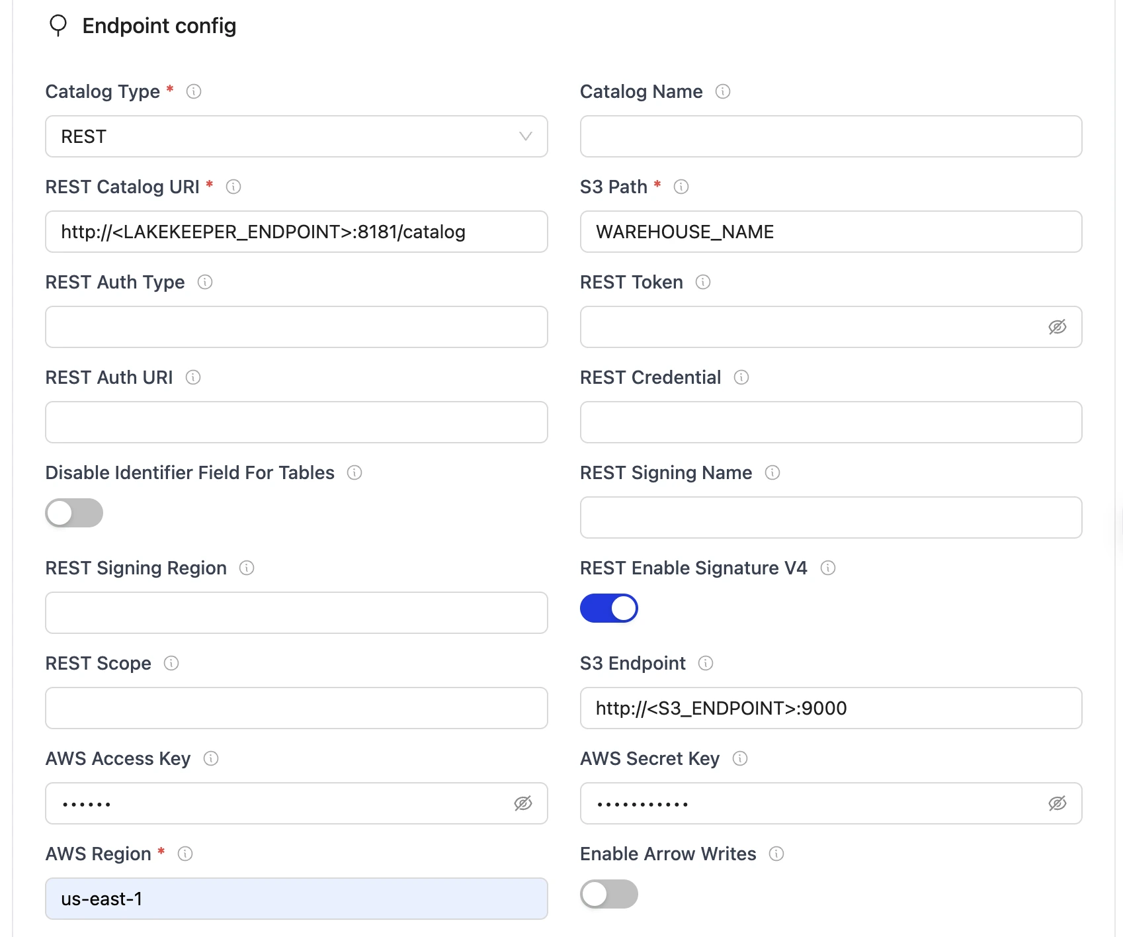This screenshot has height=937, width=1123.
Task: Click the Enable Arrow Writes info icon
Action: [776, 854]
